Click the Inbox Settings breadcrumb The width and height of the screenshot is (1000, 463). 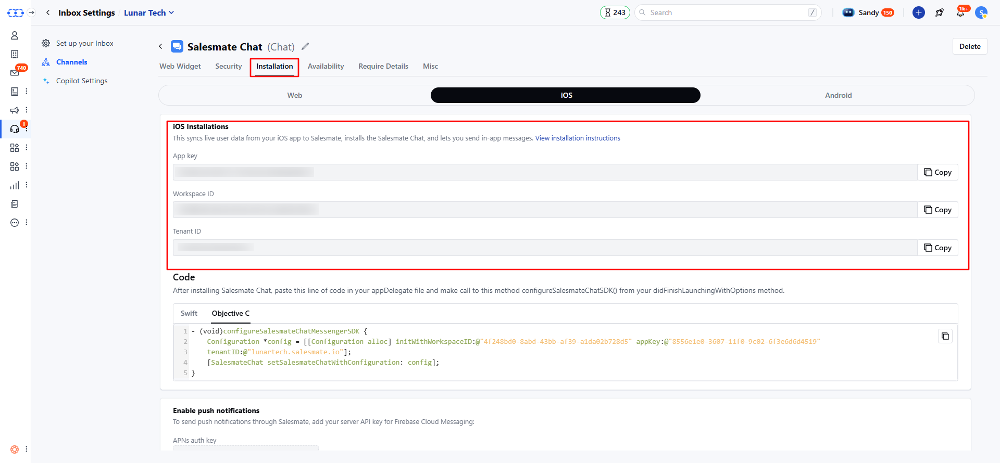coord(86,12)
